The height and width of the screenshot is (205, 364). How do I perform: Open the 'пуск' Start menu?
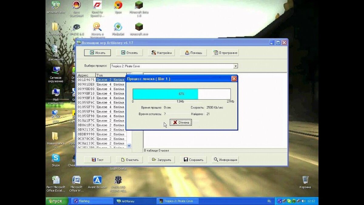[x=57, y=201]
